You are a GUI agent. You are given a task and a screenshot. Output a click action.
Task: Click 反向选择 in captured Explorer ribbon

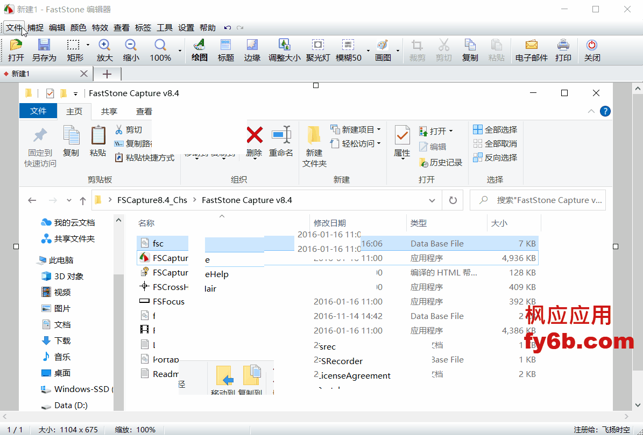(495, 157)
